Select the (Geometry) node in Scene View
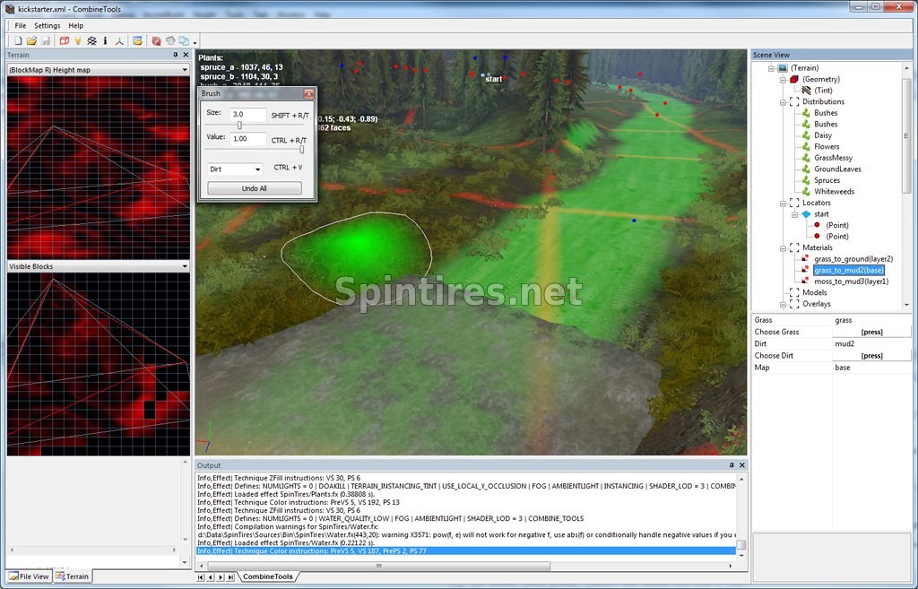This screenshot has height=589, width=918. coord(821,79)
